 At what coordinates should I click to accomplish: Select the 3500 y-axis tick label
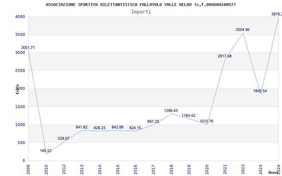(20, 34)
